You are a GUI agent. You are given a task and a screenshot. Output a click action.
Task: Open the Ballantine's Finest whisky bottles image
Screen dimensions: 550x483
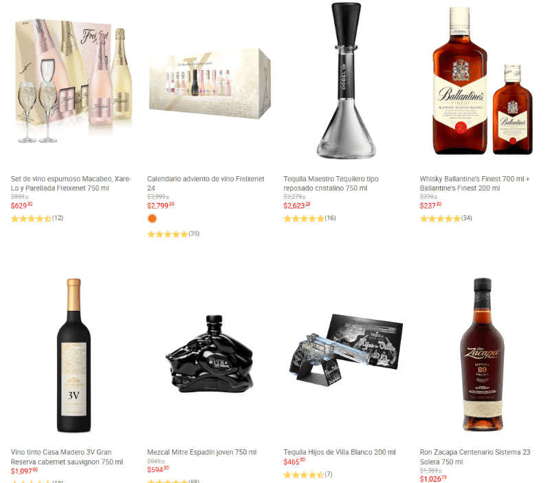coord(483,80)
